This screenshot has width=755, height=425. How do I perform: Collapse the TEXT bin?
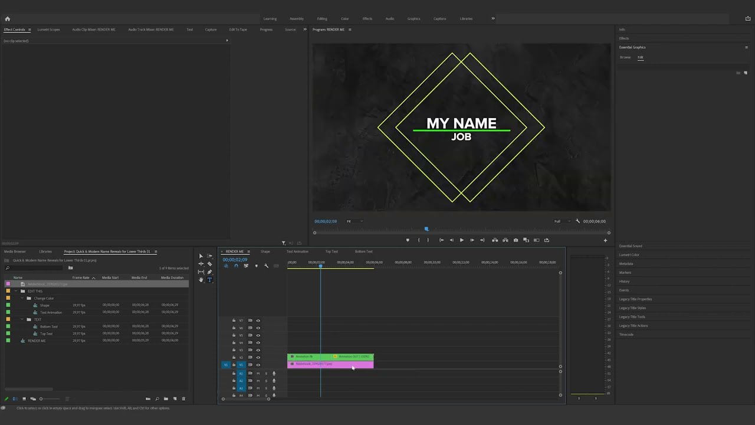22,319
